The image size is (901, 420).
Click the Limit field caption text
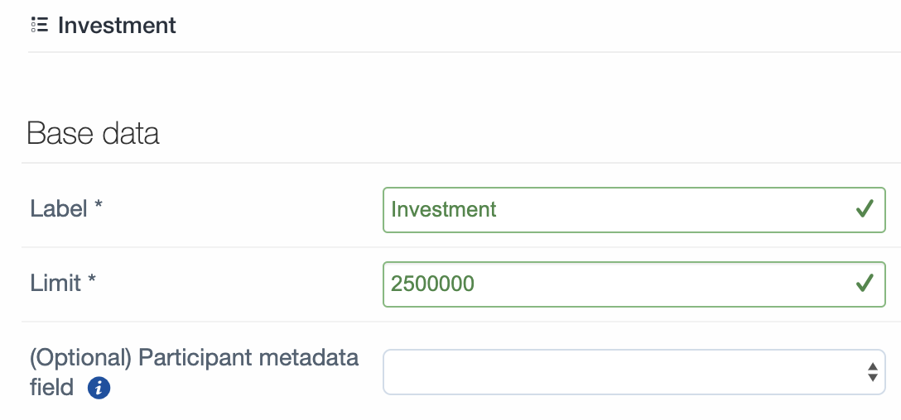tap(55, 283)
